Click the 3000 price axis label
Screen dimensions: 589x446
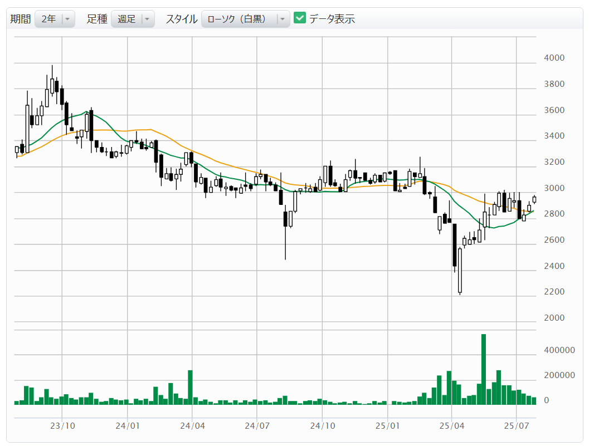[554, 188]
